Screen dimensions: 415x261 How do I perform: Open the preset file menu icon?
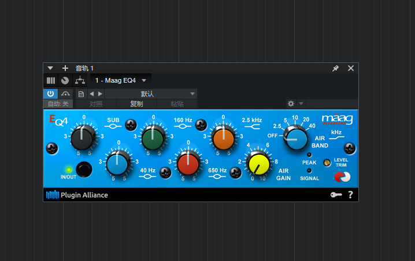(x=81, y=94)
